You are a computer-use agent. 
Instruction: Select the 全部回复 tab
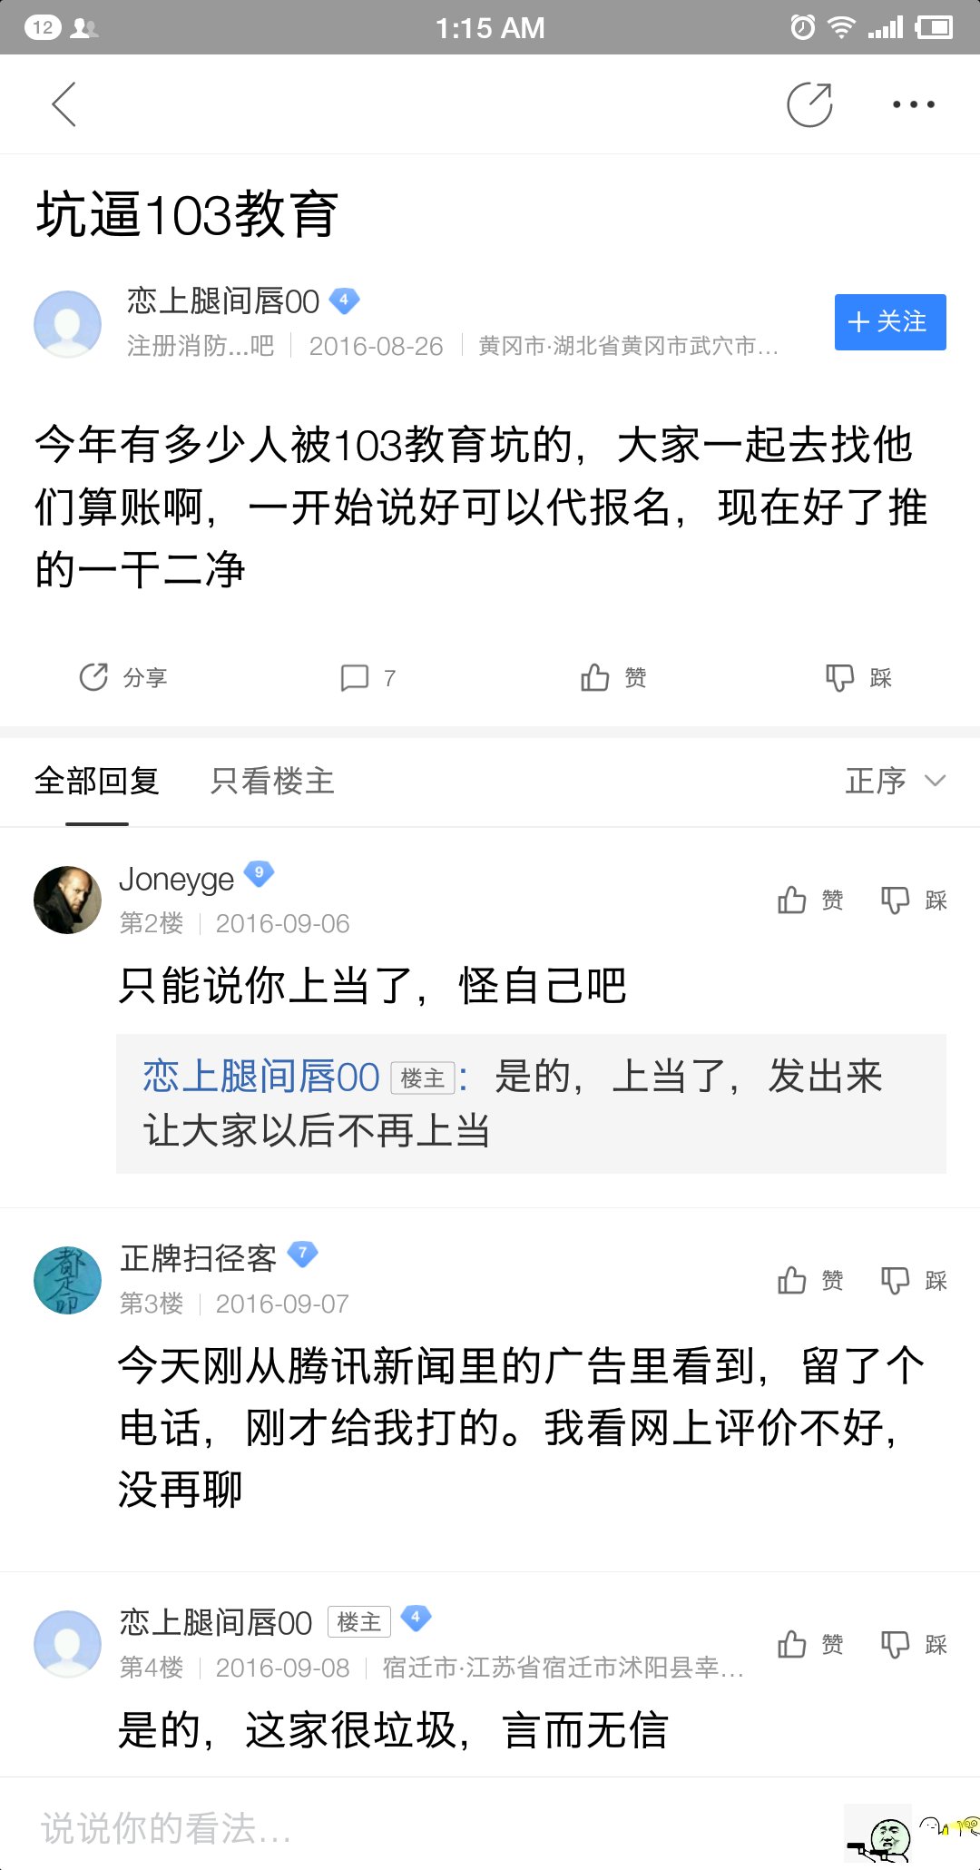tap(96, 781)
